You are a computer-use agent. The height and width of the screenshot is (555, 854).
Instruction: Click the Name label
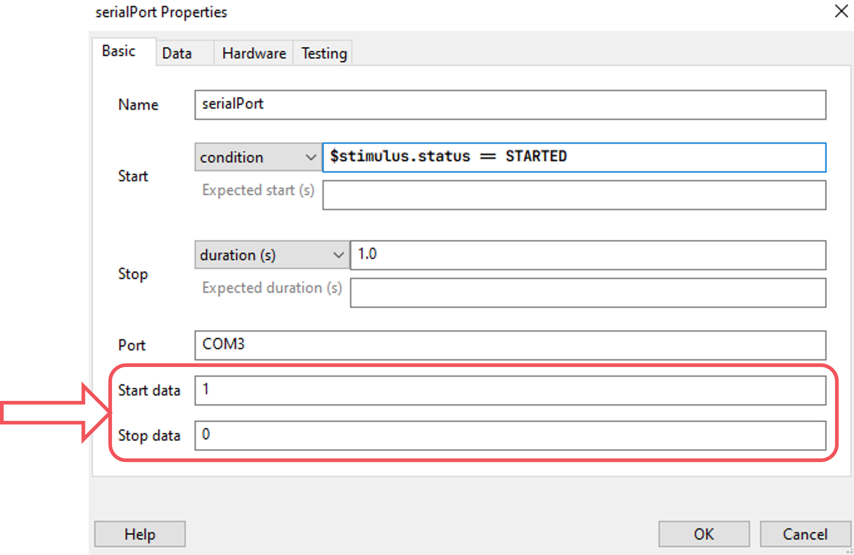138,105
